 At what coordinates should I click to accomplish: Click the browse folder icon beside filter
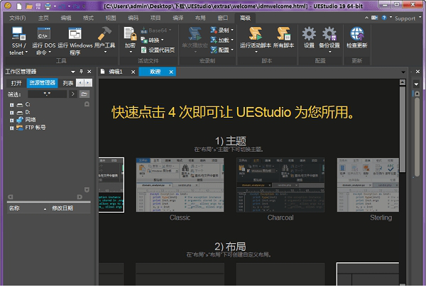tap(84, 94)
